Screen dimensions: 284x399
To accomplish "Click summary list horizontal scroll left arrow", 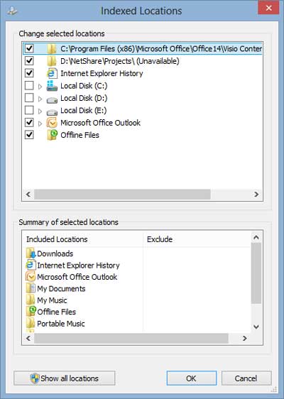I will click(28, 338).
